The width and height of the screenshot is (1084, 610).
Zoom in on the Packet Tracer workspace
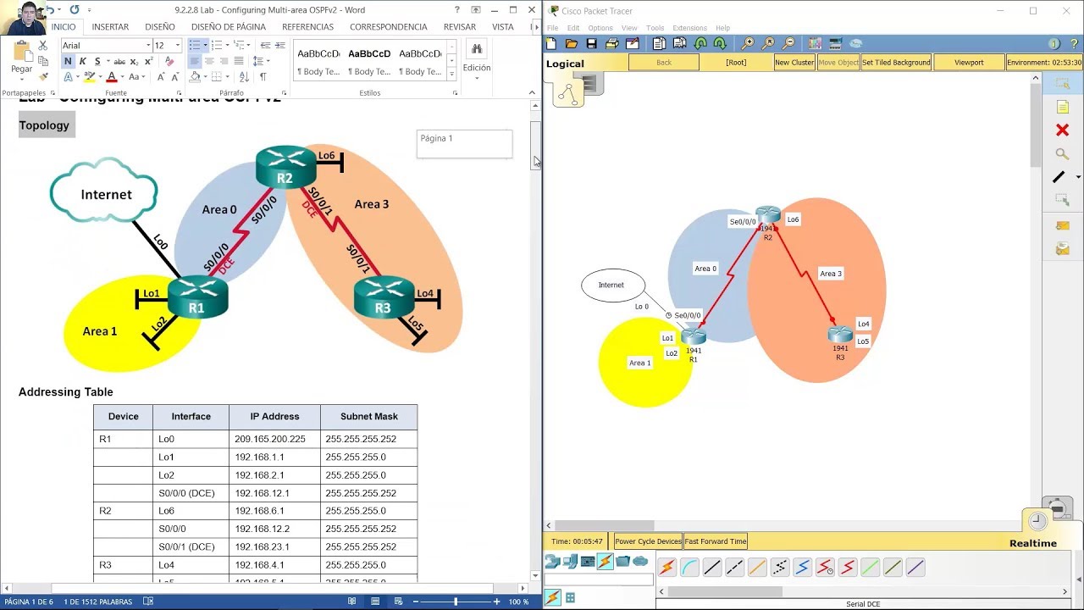748,43
